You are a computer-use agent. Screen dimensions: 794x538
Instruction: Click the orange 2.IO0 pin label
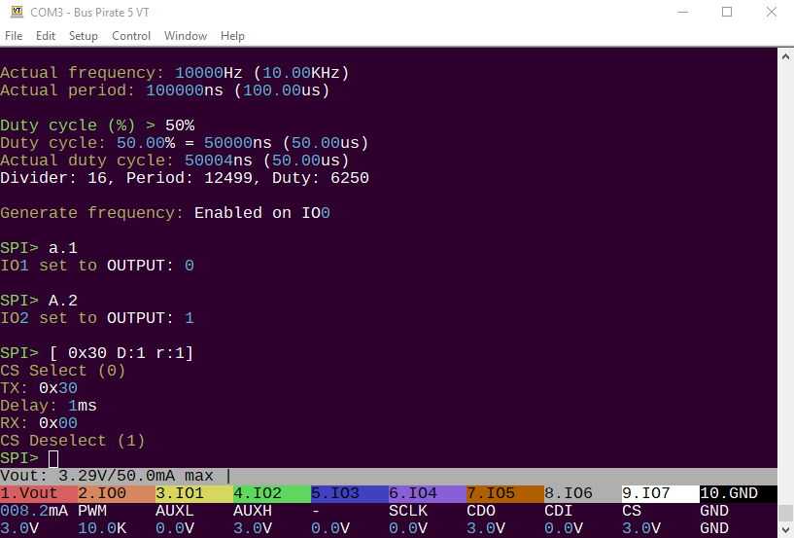(x=117, y=493)
